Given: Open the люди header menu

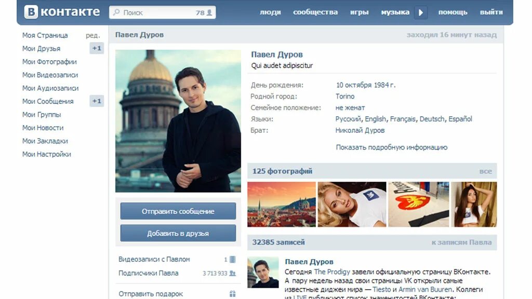Looking at the screenshot, I should [x=270, y=12].
